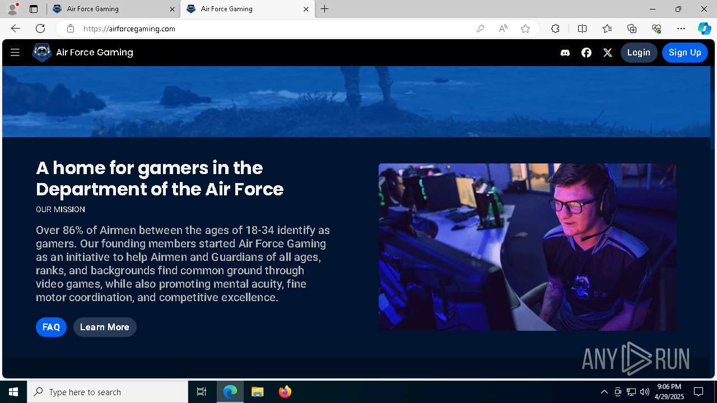Select the second Air Force Gaming tab
Image resolution: width=717 pixels, height=403 pixels.
248,9
